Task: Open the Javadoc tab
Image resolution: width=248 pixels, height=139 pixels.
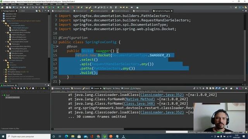Action: [x=66, y=88]
